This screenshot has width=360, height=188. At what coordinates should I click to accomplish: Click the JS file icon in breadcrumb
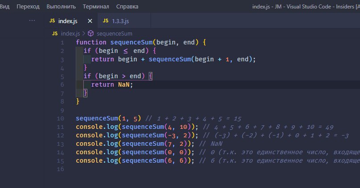pyautogui.click(x=55, y=34)
